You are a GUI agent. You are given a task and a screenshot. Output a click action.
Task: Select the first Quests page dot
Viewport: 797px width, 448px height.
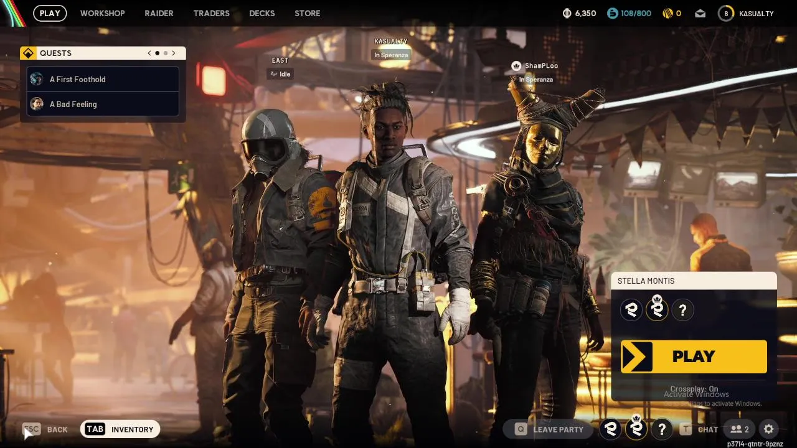[x=157, y=54]
